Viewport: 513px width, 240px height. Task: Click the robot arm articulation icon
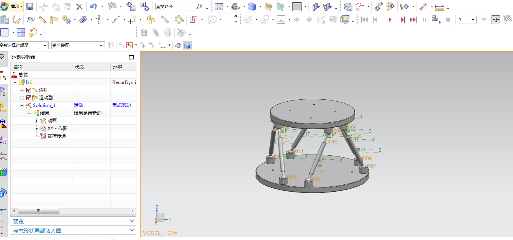[179, 19]
